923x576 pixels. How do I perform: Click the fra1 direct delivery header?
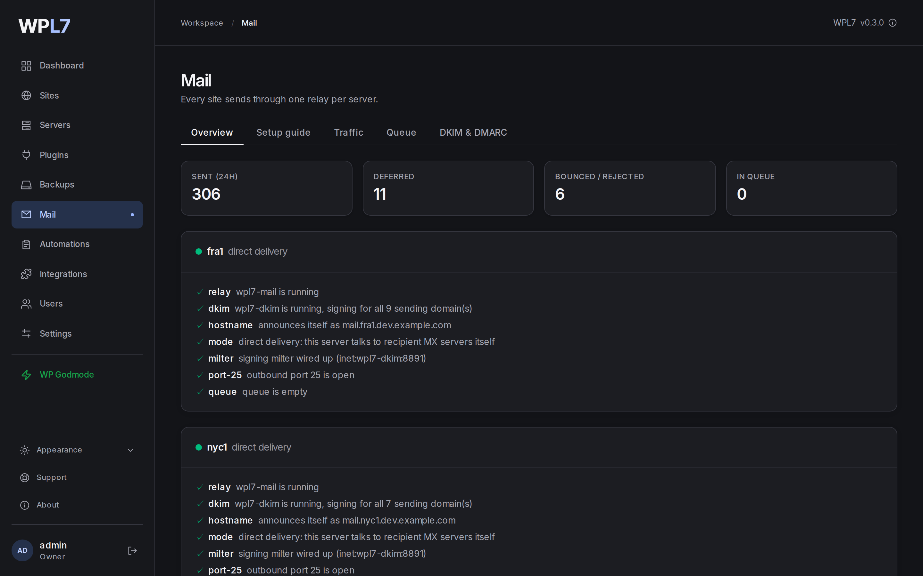tap(539, 252)
